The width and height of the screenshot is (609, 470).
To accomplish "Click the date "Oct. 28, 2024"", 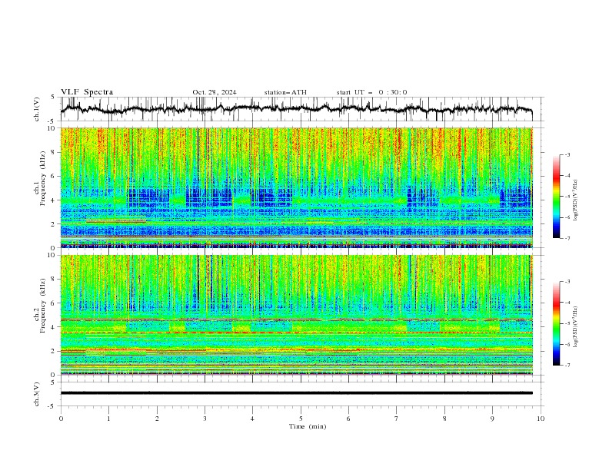I will coord(214,92).
